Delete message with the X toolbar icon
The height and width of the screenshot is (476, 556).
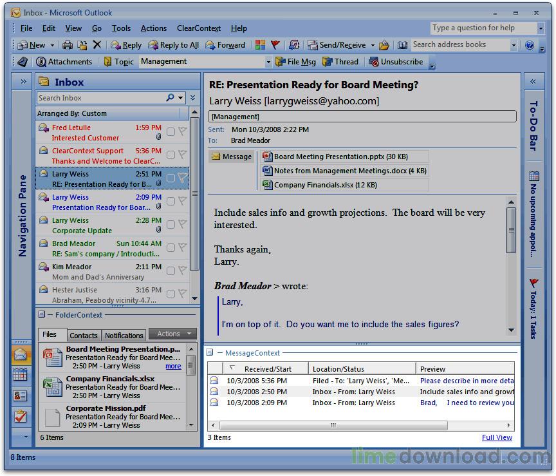97,44
